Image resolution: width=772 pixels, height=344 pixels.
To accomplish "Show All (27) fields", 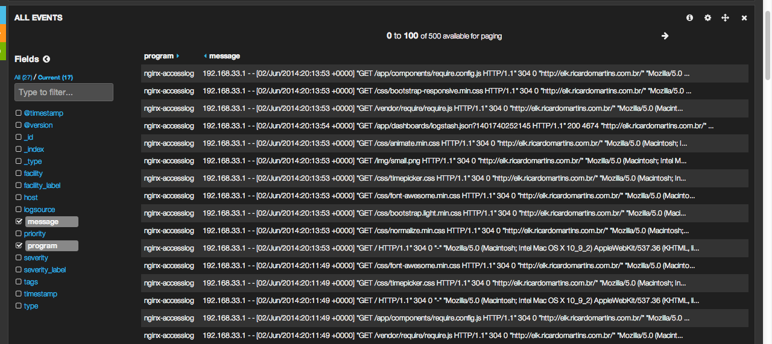I will point(23,77).
